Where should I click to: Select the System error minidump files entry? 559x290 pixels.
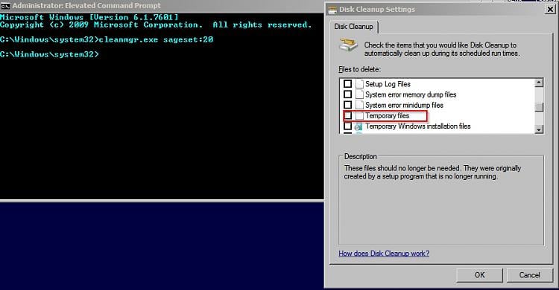(404, 106)
